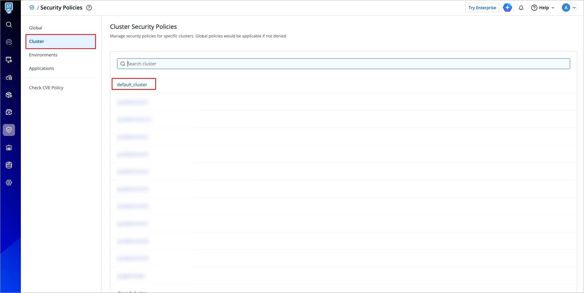This screenshot has height=293, width=584.
Task: Focus the Search cluster input field
Action: [x=343, y=64]
